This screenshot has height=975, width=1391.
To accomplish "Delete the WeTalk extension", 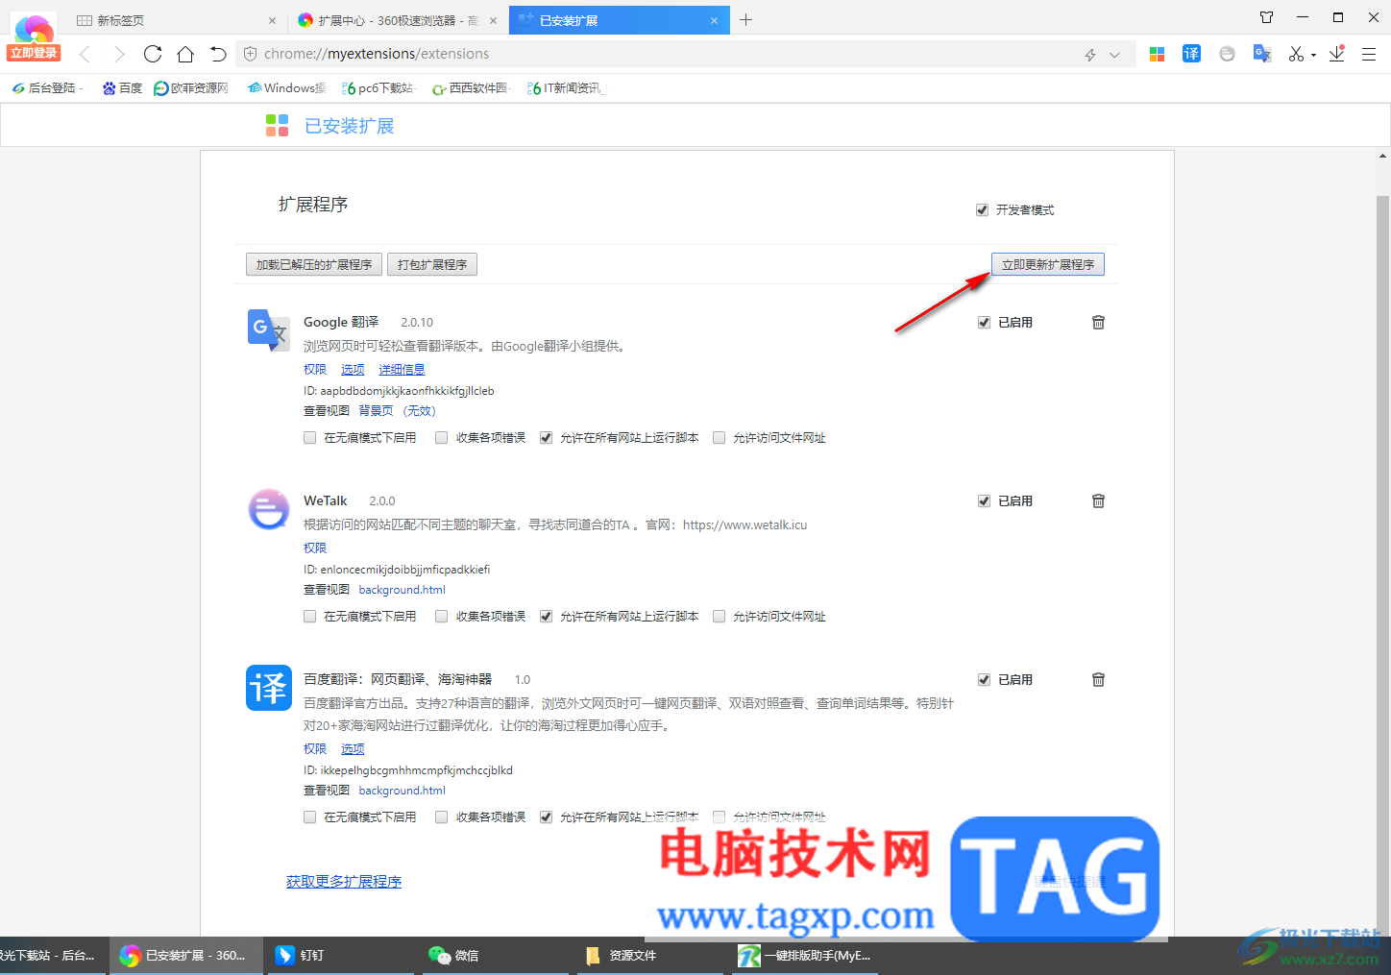I will [x=1098, y=501].
